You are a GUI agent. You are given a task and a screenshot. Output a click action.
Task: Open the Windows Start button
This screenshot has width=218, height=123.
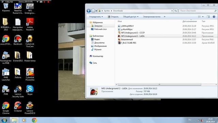click(4, 120)
